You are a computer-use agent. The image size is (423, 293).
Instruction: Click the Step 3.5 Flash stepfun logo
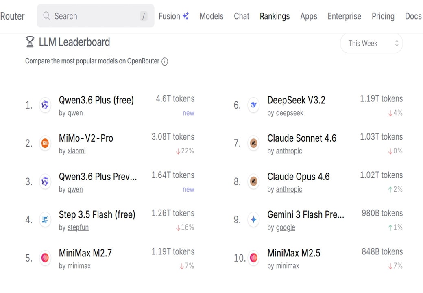click(x=45, y=220)
